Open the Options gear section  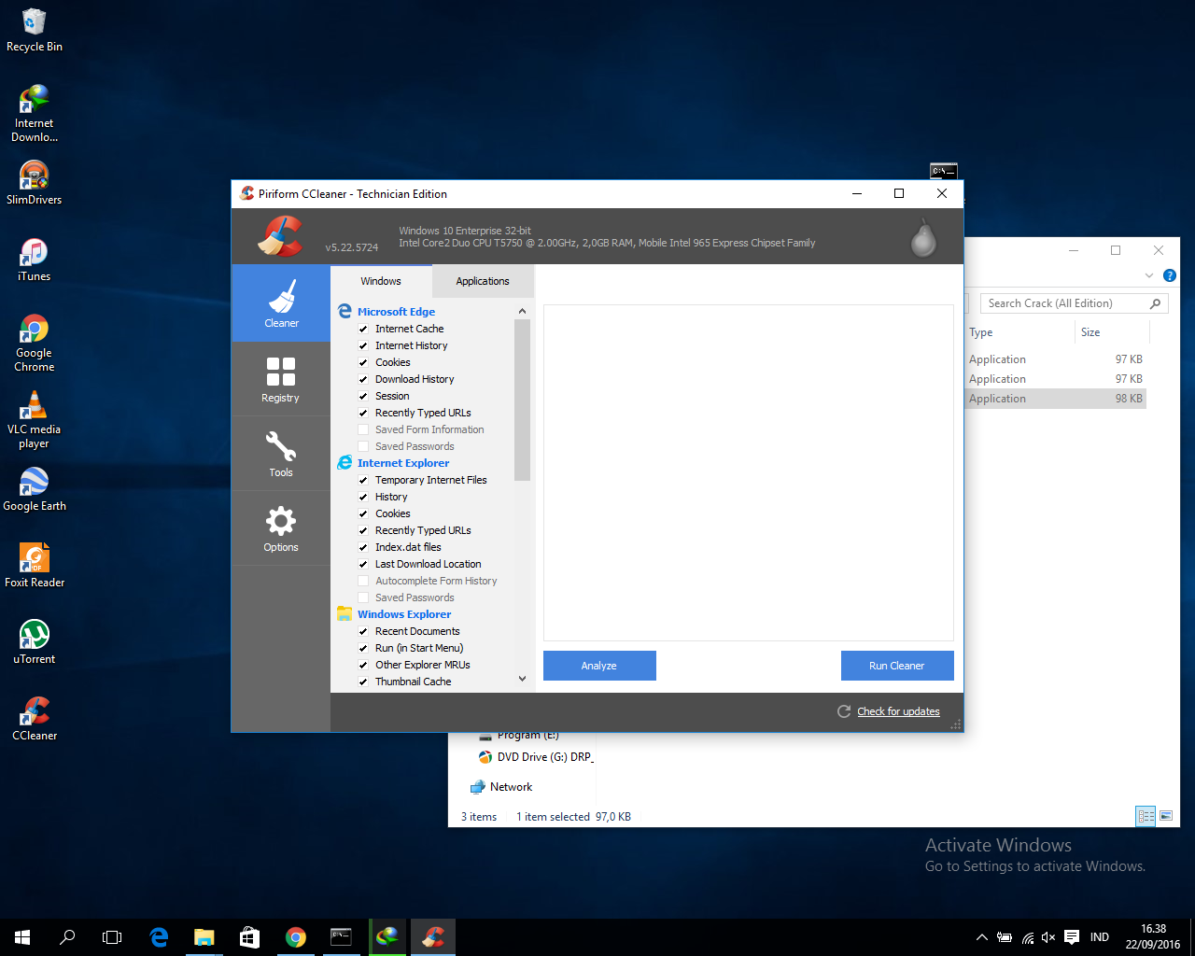pos(281,528)
